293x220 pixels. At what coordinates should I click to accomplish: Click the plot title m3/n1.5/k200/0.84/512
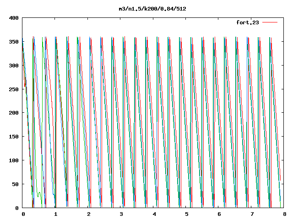152,9
